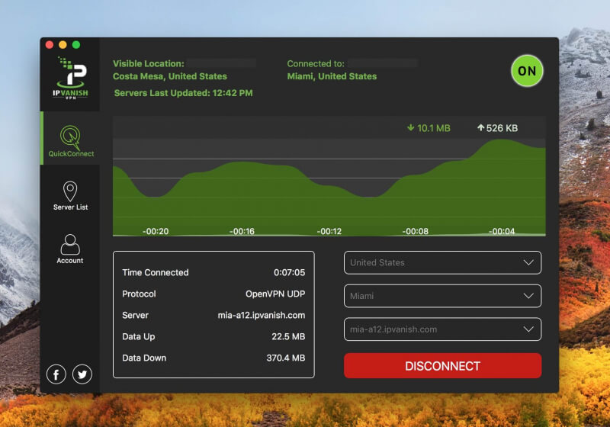
Task: Expand the United States country dropdown
Action: tap(442, 262)
